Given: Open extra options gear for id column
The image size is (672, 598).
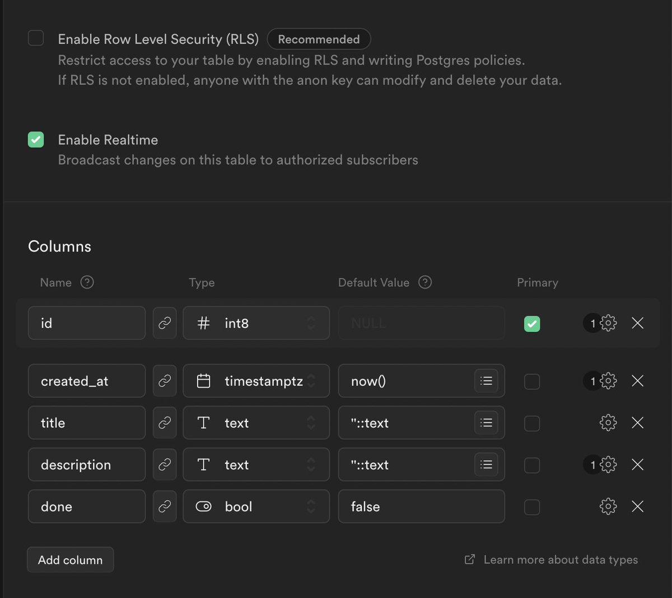Looking at the screenshot, I should tap(608, 323).
